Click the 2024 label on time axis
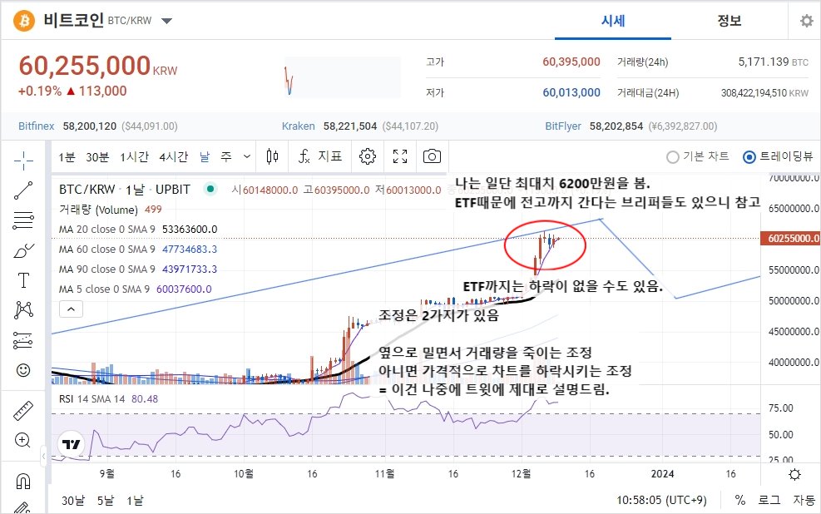This screenshot has height=514, width=821. 662,474
